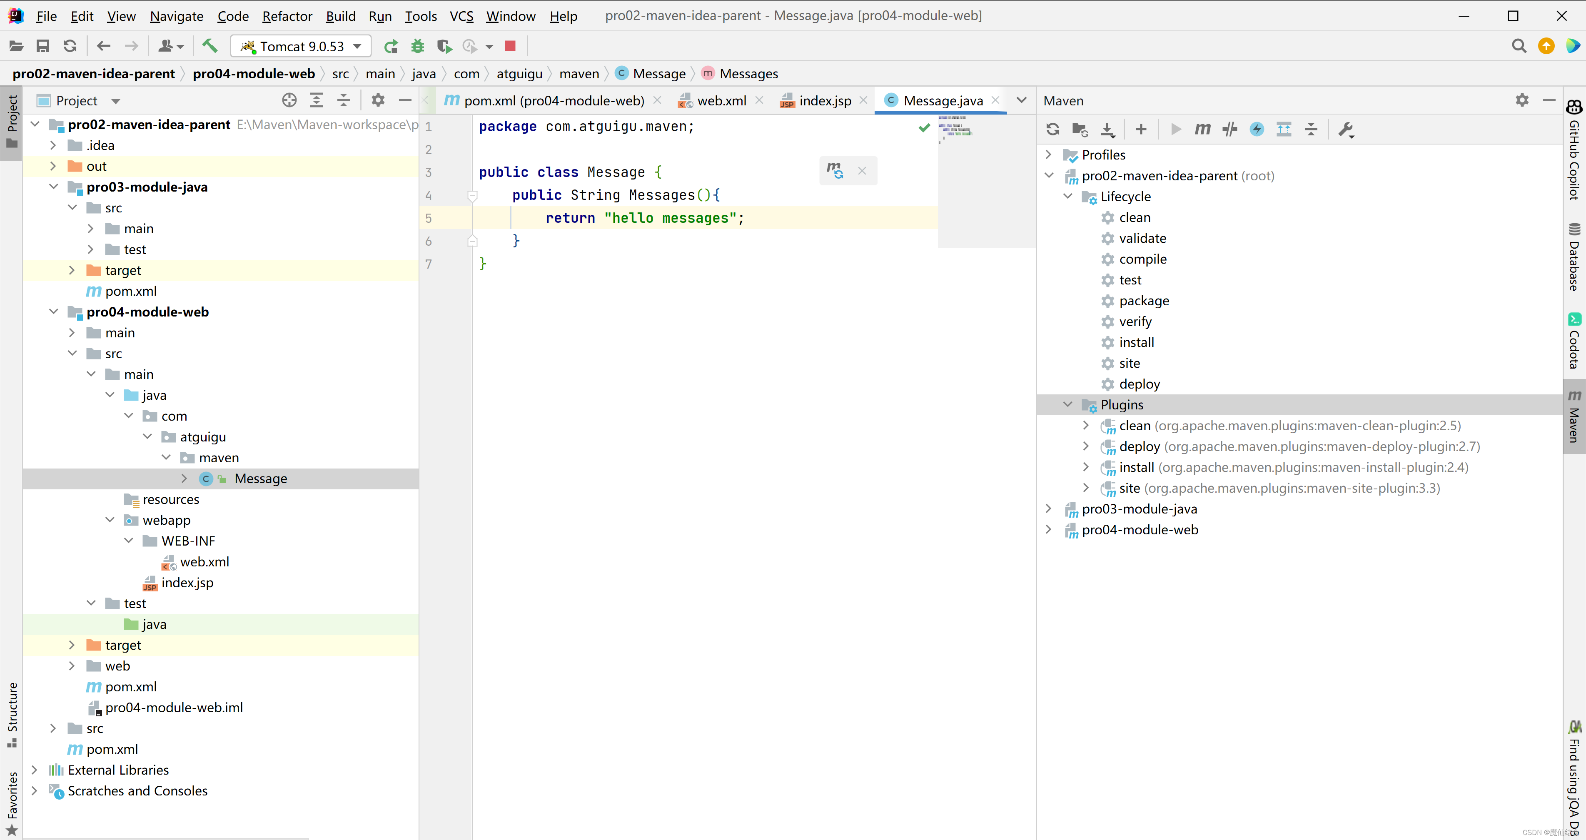Viewport: 1586px width, 840px height.
Task: Open Project view mode dropdown
Action: click(116, 101)
